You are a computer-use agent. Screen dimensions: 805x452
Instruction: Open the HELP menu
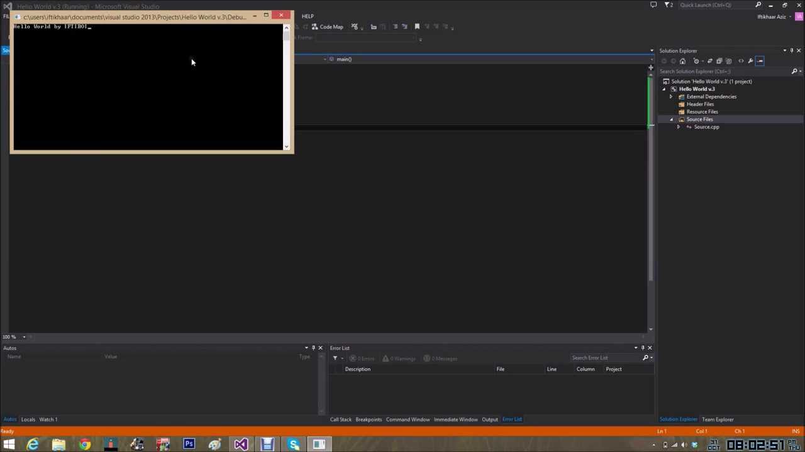(x=308, y=16)
